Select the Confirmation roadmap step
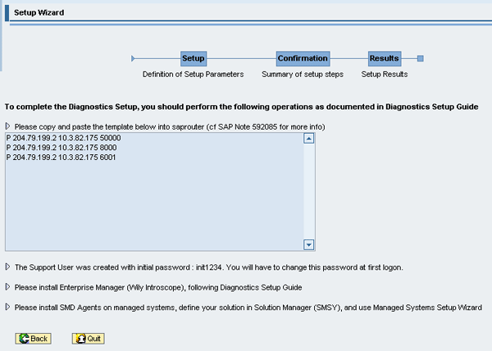The image size is (492, 351). (303, 58)
